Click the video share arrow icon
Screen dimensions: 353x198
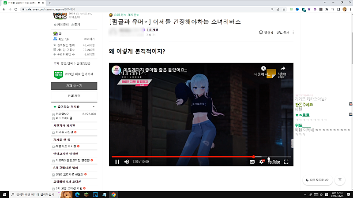click(283, 68)
